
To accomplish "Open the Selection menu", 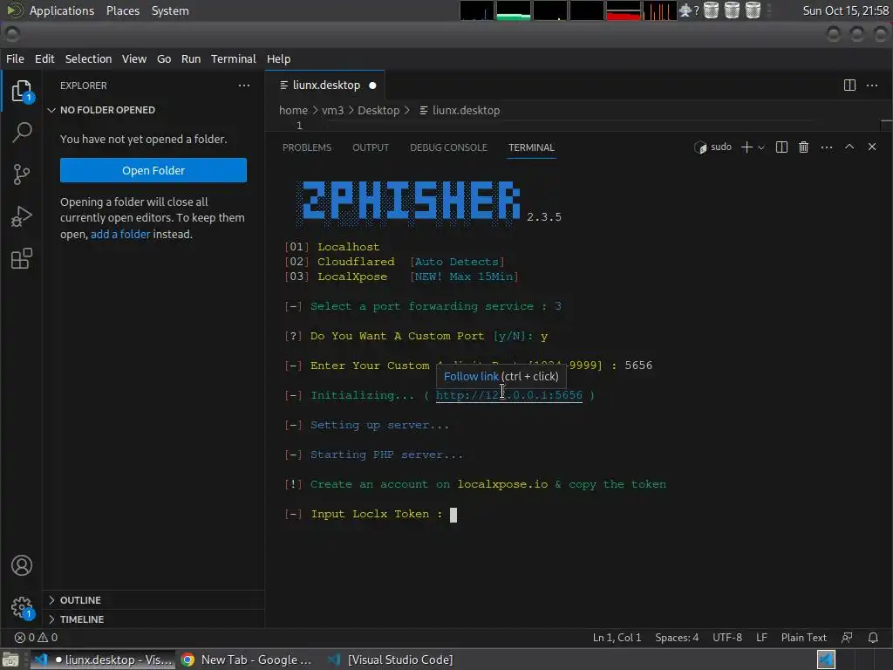I will 88,58.
